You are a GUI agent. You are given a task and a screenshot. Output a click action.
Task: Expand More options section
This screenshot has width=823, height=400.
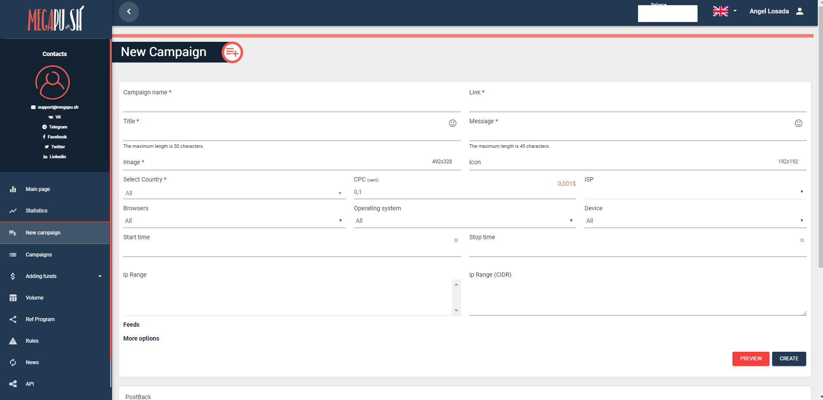point(141,338)
